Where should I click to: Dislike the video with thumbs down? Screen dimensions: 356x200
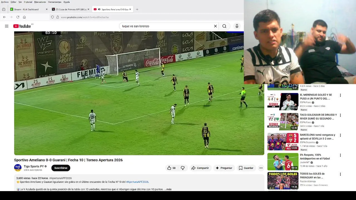[x=183, y=168]
